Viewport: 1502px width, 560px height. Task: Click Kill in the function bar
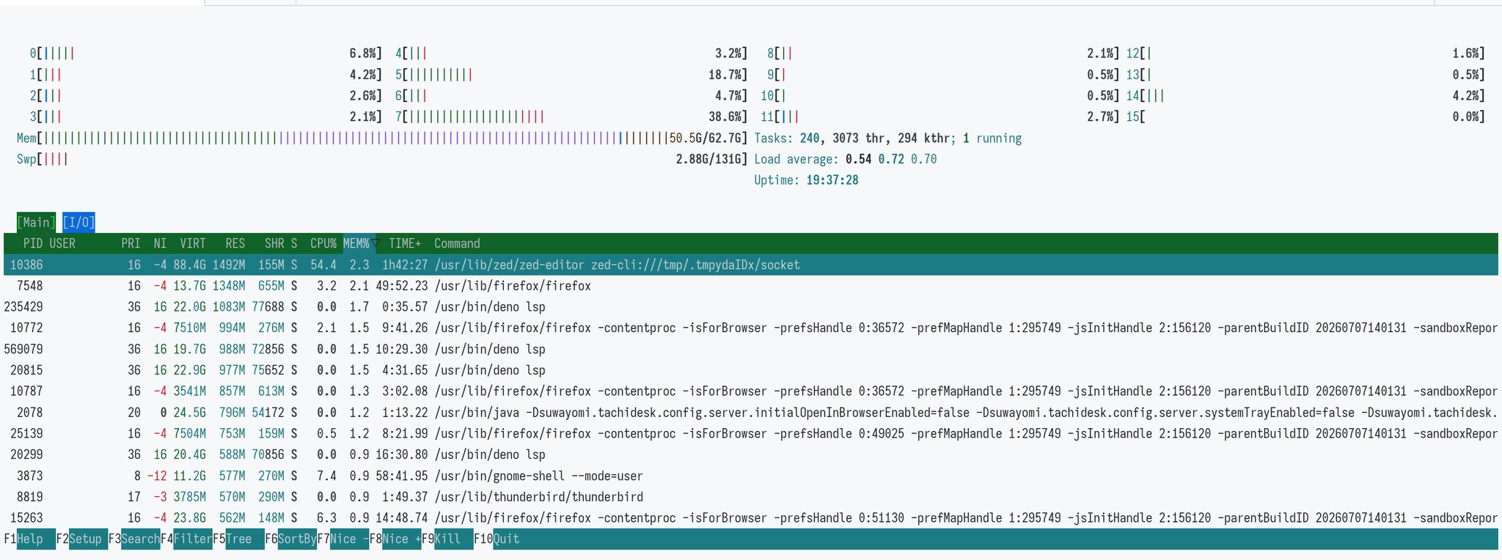[447, 539]
